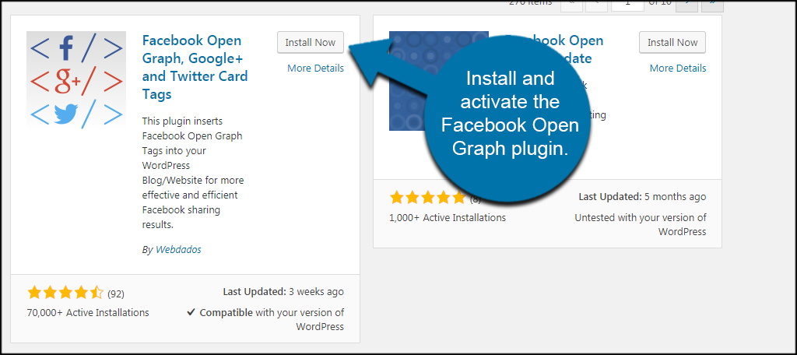Viewport: 797px width, 355px height.
Task: Click the '70,000+ Active Installations' text
Action: [88, 312]
